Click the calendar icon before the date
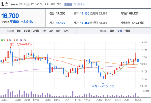Screen dimensions: 151x103 28,5
